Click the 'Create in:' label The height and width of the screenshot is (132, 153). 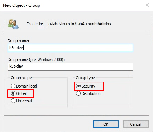pyautogui.click(x=35, y=24)
